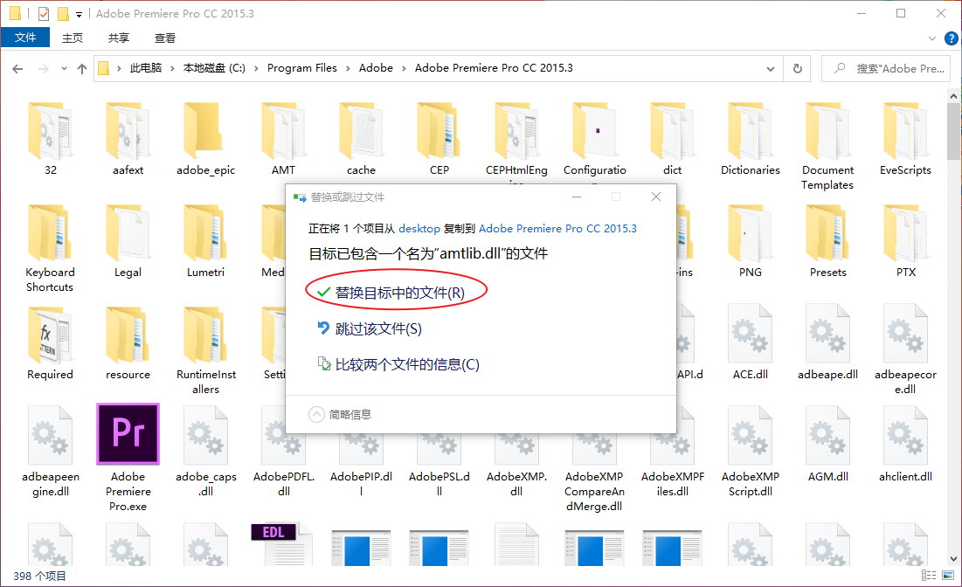Click the search box for Adobe Premiere folder
The image size is (962, 587).
(x=886, y=68)
